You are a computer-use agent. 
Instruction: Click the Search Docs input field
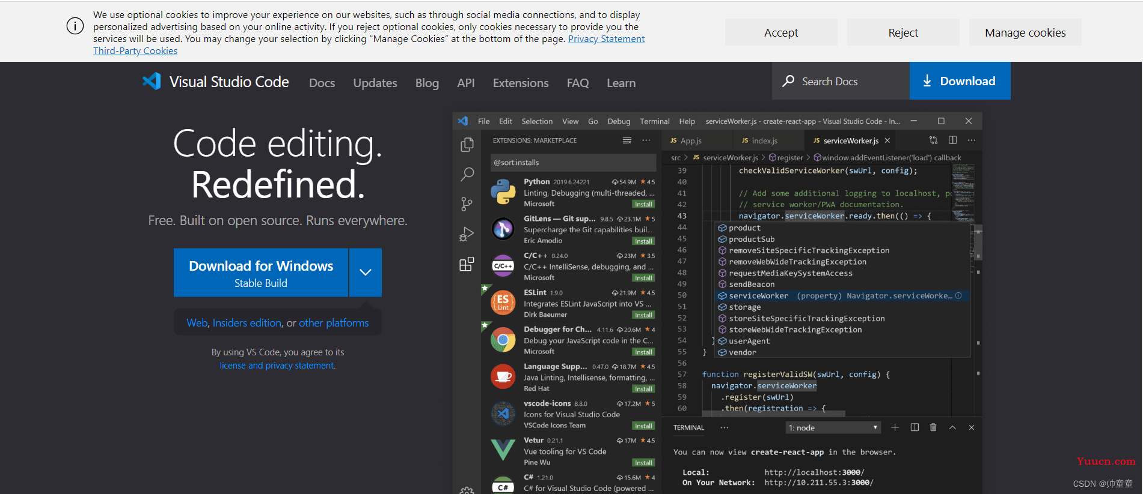(x=841, y=81)
